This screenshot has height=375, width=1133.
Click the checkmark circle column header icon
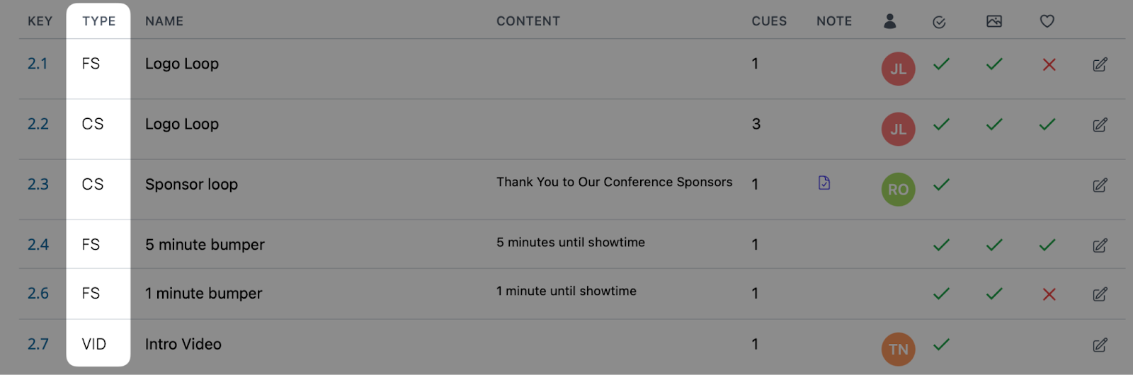point(939,22)
